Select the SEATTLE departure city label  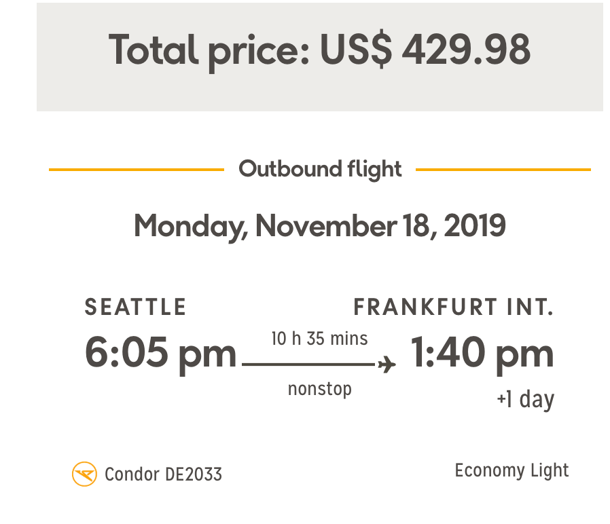click(x=135, y=307)
